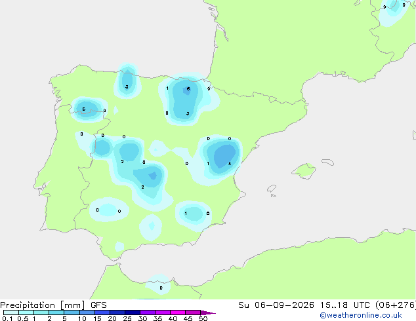Click the 35 to 40 mm legend swatch
This screenshot has width=416, height=321.
point(162,312)
